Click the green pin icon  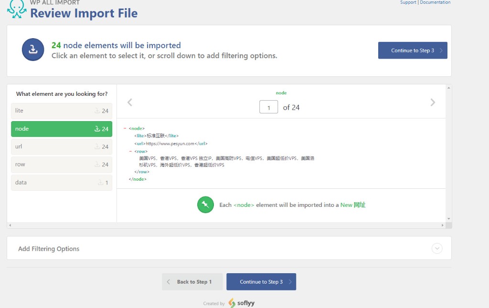click(205, 205)
